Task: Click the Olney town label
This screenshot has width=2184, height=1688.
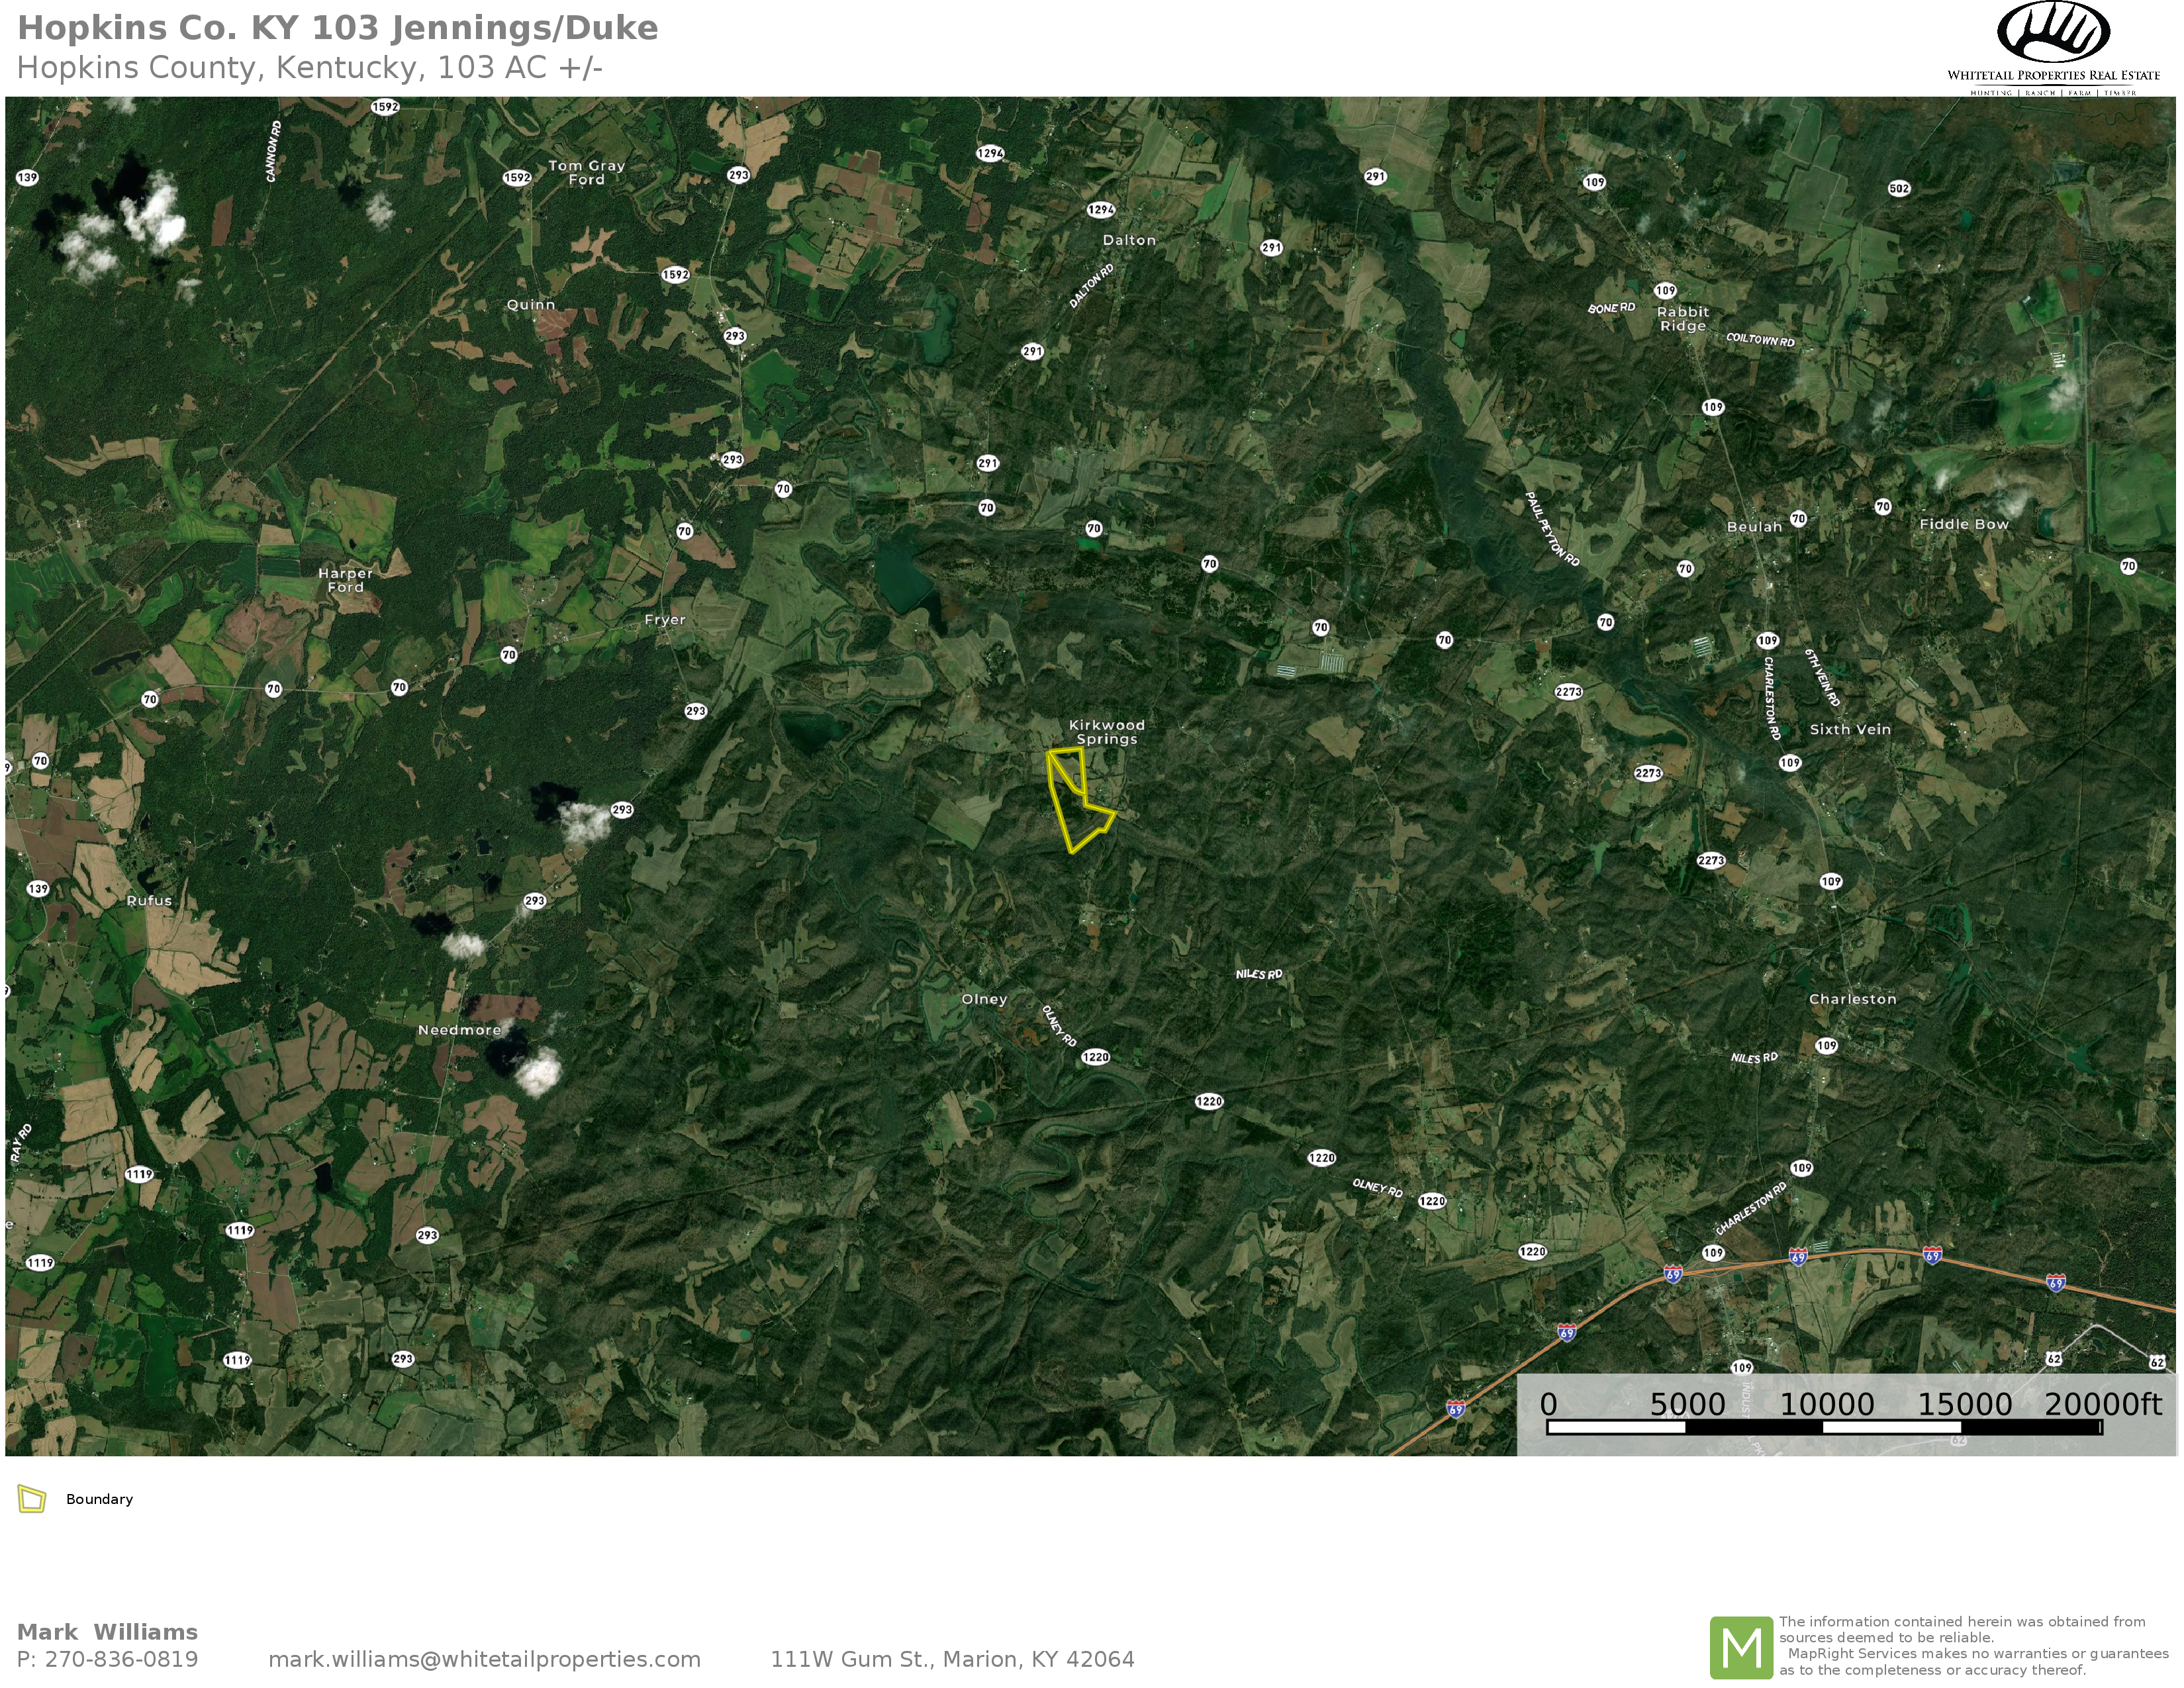Action: (984, 999)
